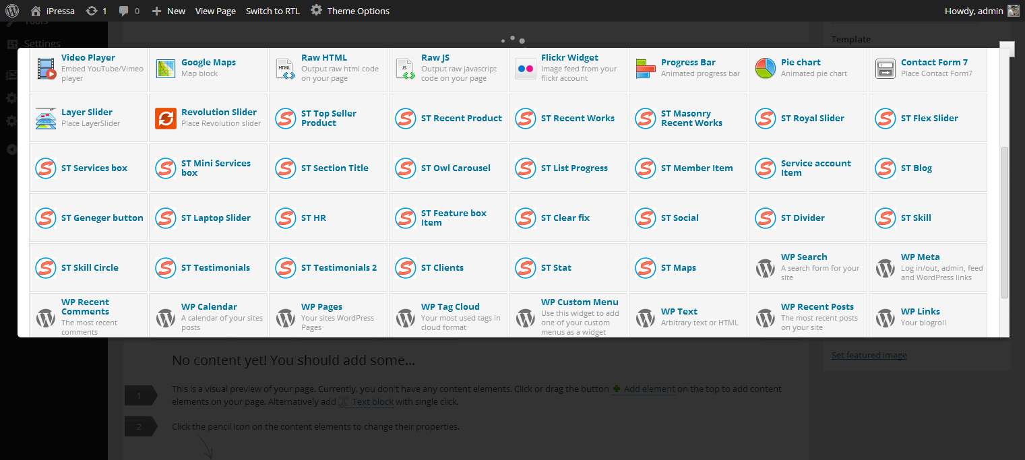Add the ST Recent Works element

pyautogui.click(x=568, y=119)
